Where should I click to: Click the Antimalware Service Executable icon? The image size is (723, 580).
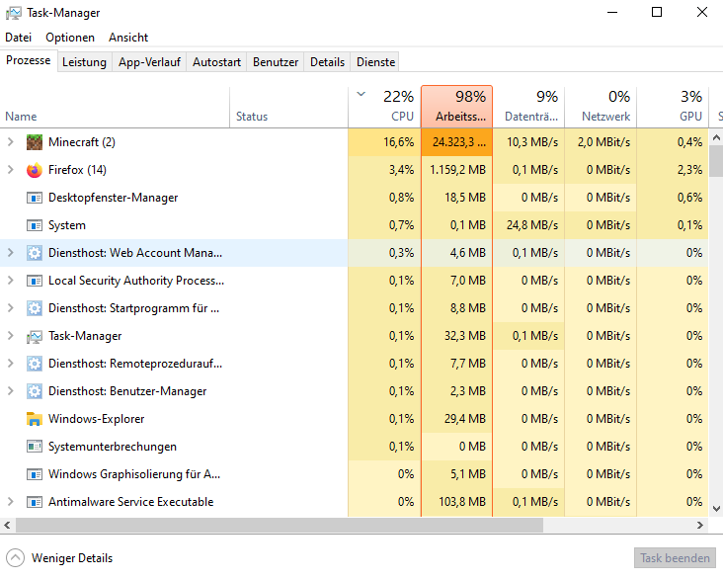tap(36, 502)
